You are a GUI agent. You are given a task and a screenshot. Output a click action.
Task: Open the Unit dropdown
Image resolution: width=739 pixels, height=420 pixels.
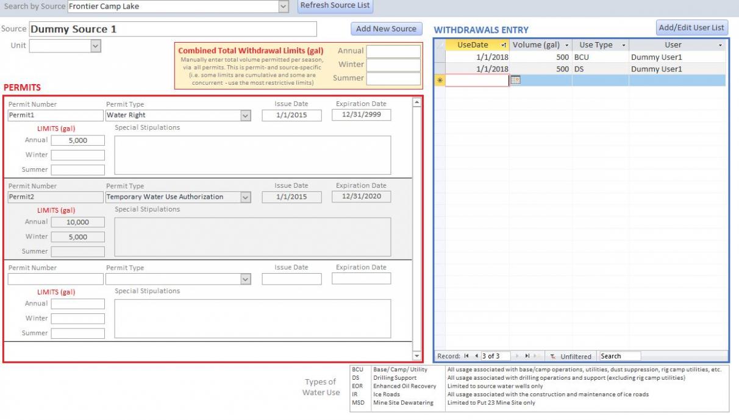pos(95,46)
